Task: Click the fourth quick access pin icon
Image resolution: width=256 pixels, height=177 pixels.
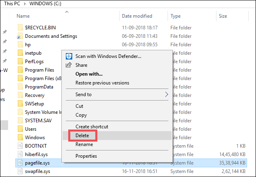Action: click(x=5, y=61)
